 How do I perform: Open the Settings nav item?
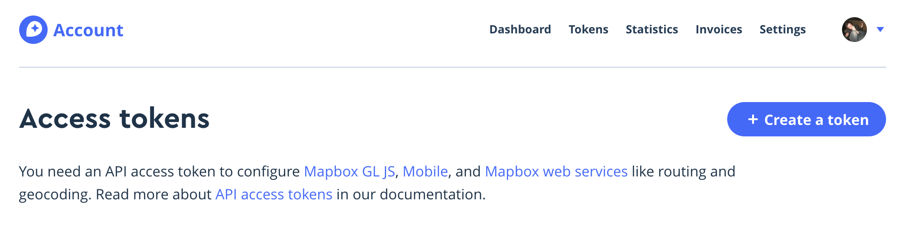783,30
